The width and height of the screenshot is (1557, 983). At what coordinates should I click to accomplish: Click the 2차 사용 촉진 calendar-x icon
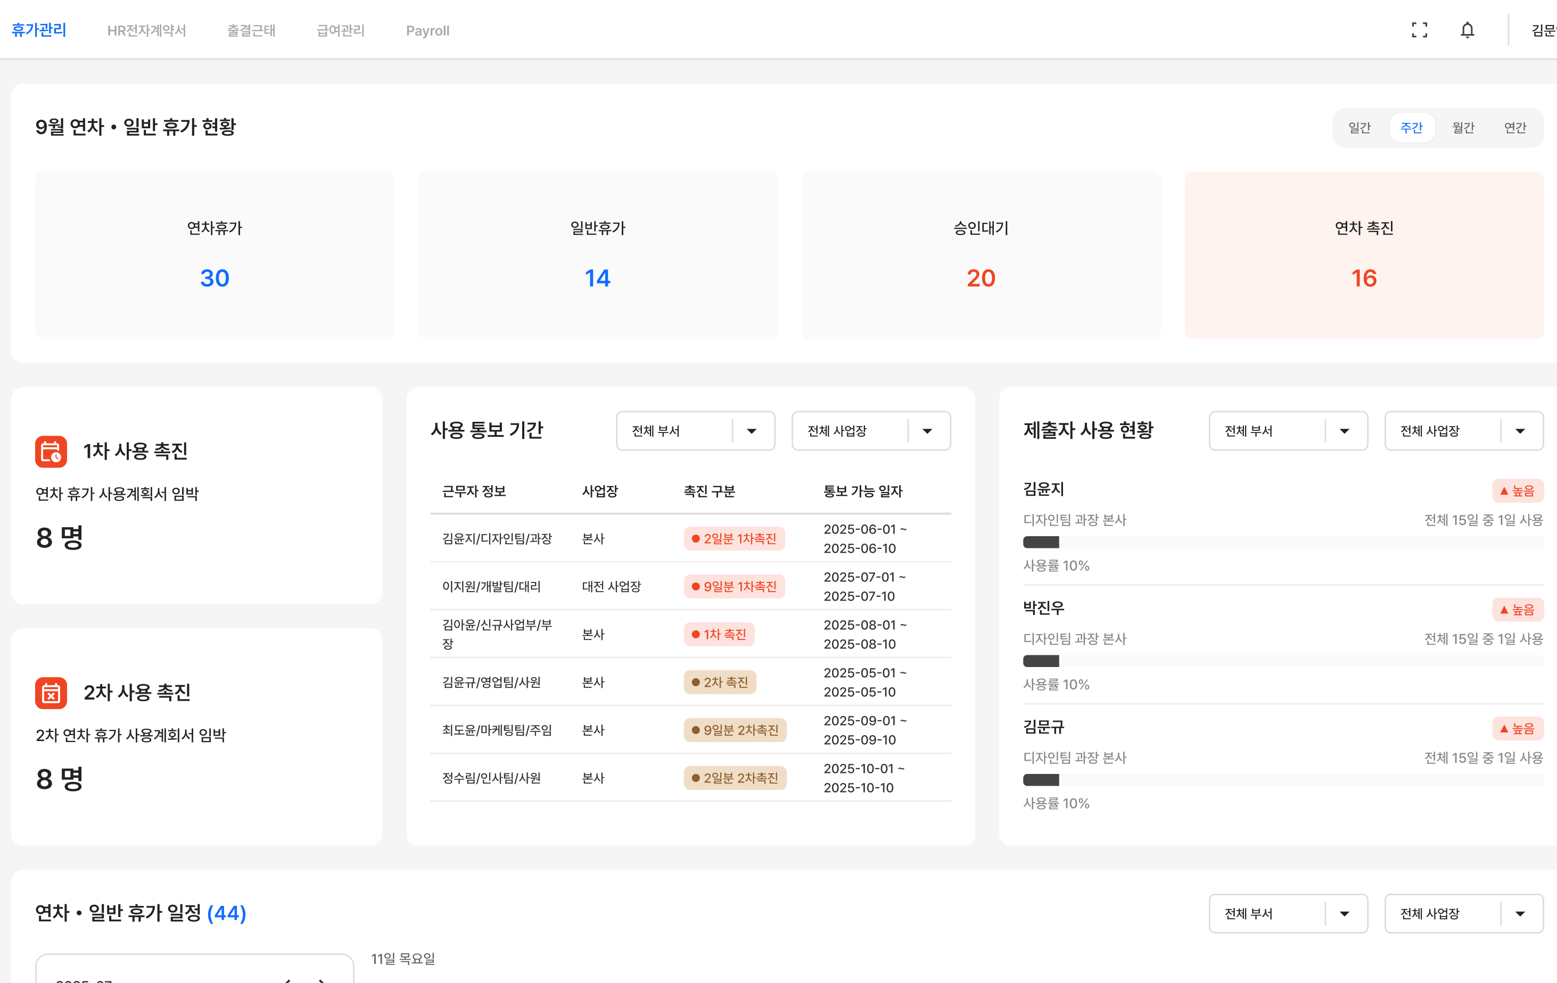51,693
